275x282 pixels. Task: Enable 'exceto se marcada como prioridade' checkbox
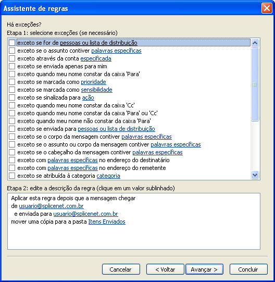(x=12, y=82)
